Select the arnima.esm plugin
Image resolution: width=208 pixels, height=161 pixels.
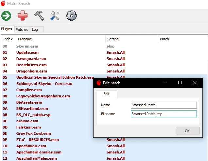pyautogui.click(x=27, y=121)
